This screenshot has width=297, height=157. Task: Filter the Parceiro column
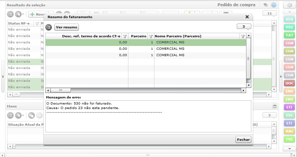(151, 36)
